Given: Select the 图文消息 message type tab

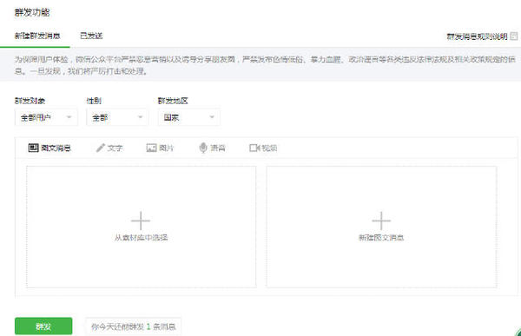Looking at the screenshot, I should pyautogui.click(x=49, y=148).
